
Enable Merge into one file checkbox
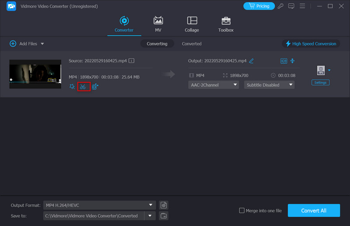(x=242, y=211)
